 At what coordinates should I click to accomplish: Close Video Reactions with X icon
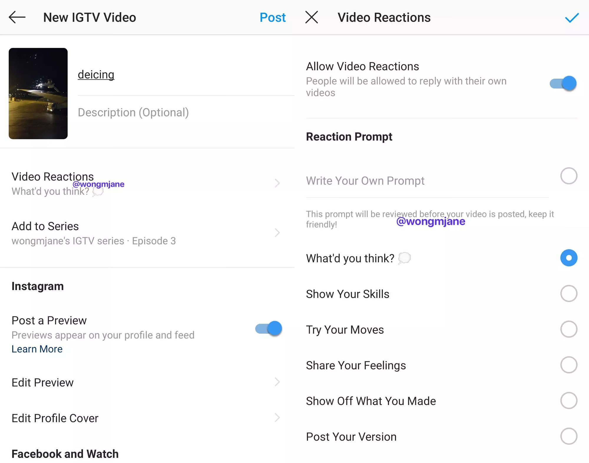click(x=312, y=17)
